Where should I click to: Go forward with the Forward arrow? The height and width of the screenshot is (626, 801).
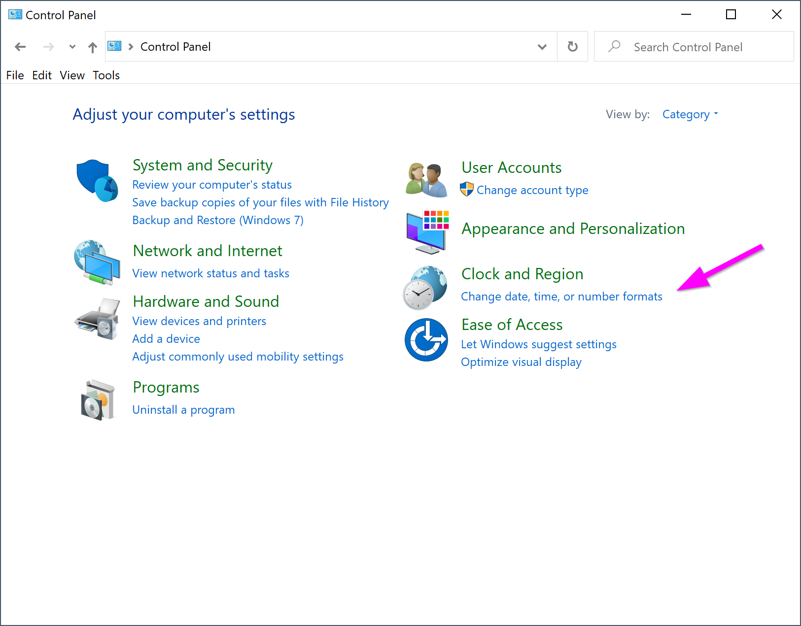click(x=48, y=47)
